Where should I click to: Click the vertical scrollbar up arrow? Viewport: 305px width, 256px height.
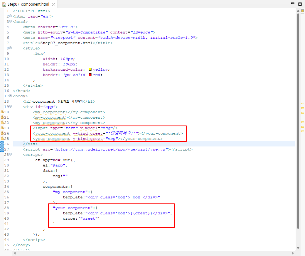[298, 11]
